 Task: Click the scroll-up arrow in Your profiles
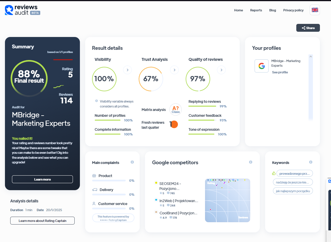click(311, 56)
